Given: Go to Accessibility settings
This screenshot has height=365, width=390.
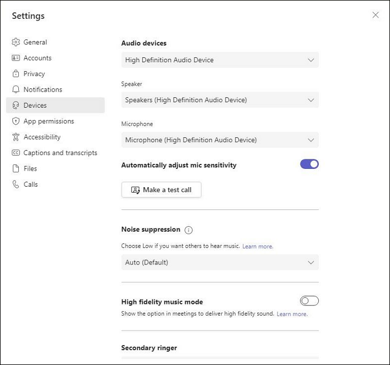Looking at the screenshot, I should click(55, 137).
